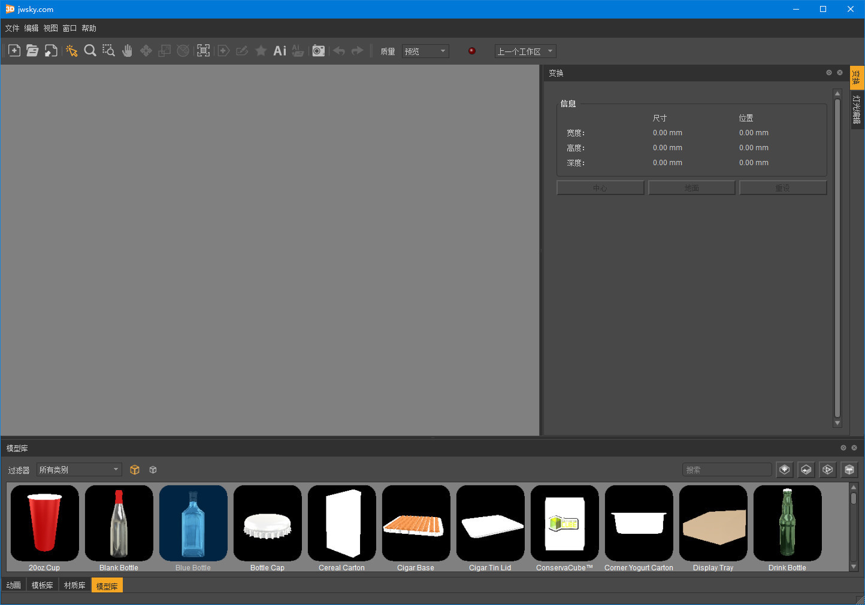865x605 pixels.
Task: Open the 文件 menu
Action: coord(13,28)
